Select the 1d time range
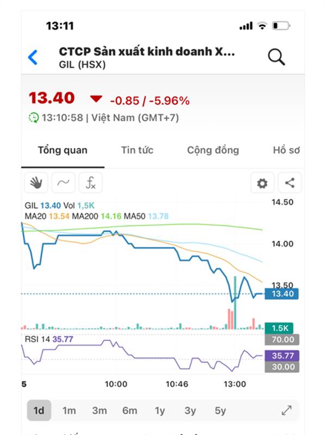This screenshot has height=435, width=326. click(x=39, y=411)
